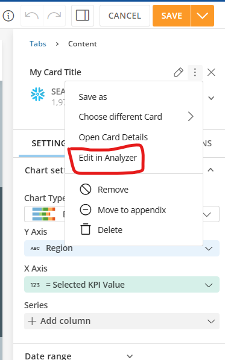
Task: Open the Y Axis Region dropdown
Action: (x=122, y=249)
